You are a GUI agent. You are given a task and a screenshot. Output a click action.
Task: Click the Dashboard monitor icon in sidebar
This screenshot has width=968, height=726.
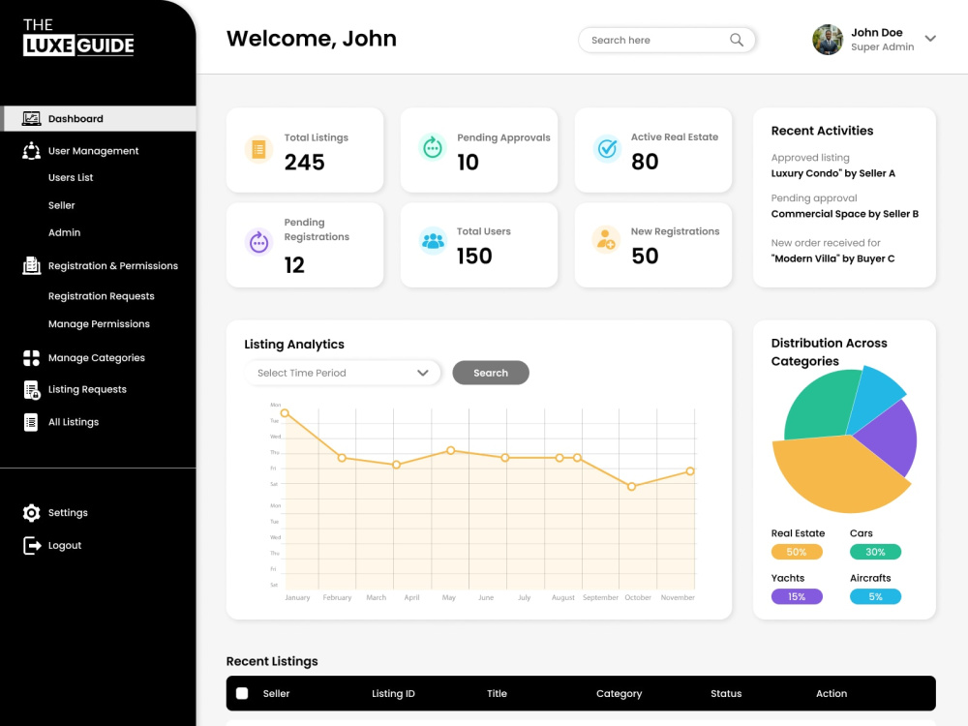pyautogui.click(x=32, y=118)
